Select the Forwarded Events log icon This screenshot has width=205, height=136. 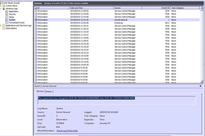(x=7, y=23)
